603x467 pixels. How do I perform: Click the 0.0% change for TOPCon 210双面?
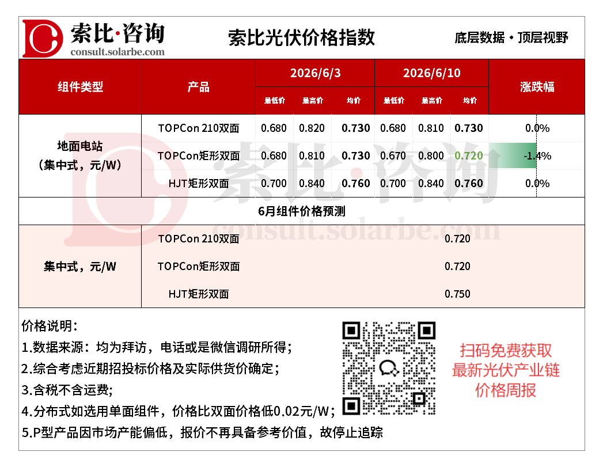coord(537,128)
